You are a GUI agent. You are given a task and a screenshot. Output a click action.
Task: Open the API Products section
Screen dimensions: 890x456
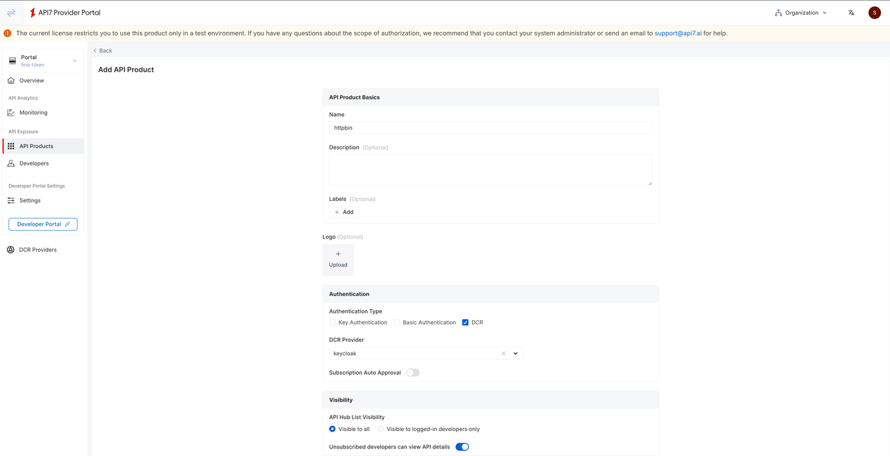35,146
